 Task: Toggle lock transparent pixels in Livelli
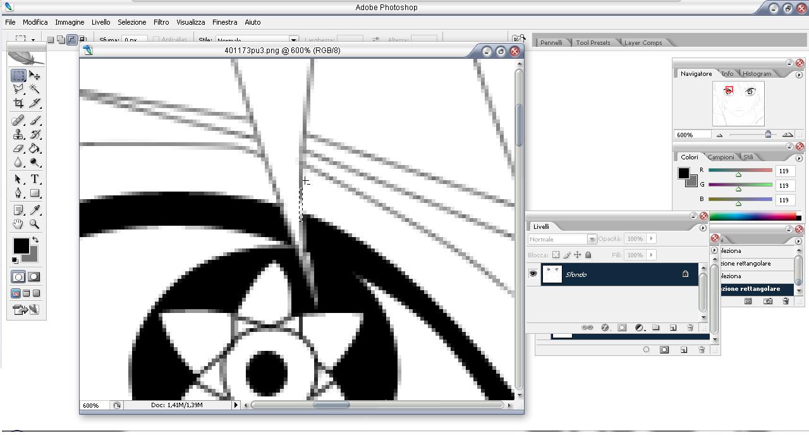[x=556, y=255]
